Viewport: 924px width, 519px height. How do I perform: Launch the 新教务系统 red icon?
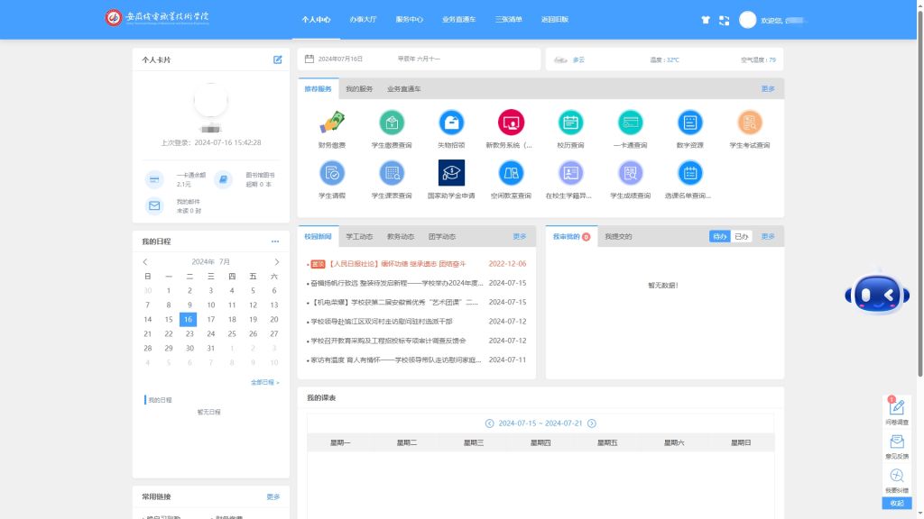[511, 123]
